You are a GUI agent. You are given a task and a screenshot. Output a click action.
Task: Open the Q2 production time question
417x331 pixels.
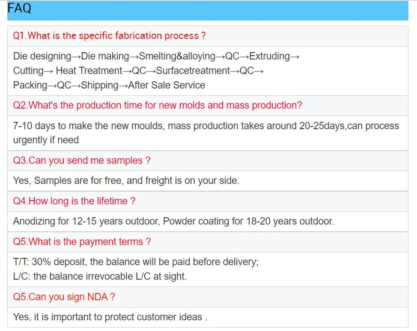point(157,106)
